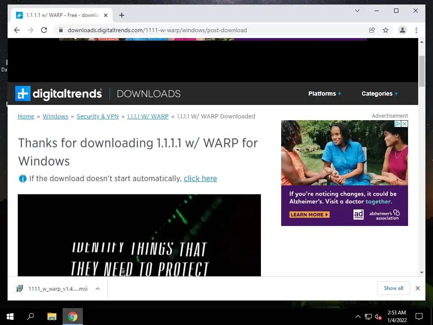Select the 1.1.1.1 w/ WARP tab
Viewport: 433px width, 325px height.
(62, 15)
